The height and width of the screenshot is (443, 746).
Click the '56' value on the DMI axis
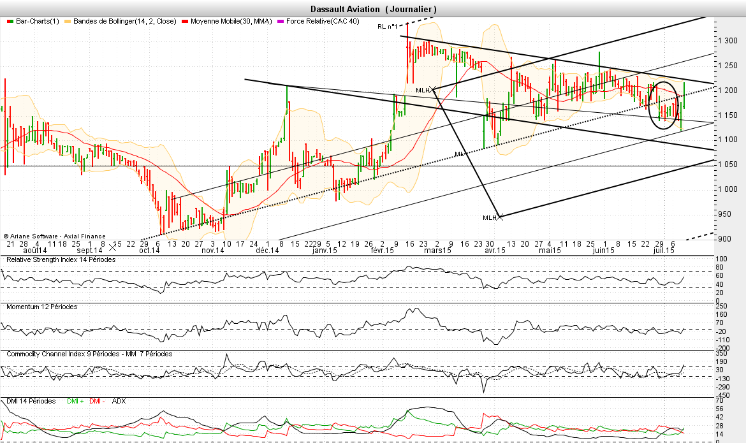coord(720,409)
